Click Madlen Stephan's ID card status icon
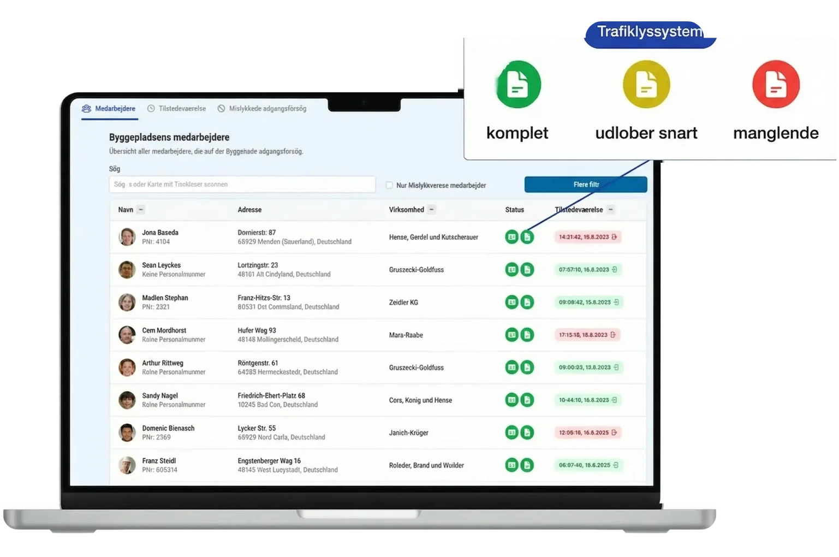839x557 pixels. pyautogui.click(x=511, y=302)
